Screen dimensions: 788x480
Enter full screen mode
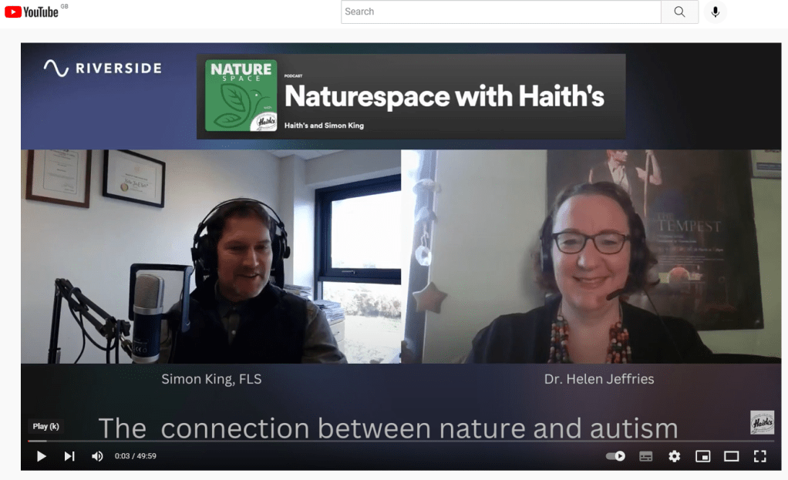(x=759, y=456)
